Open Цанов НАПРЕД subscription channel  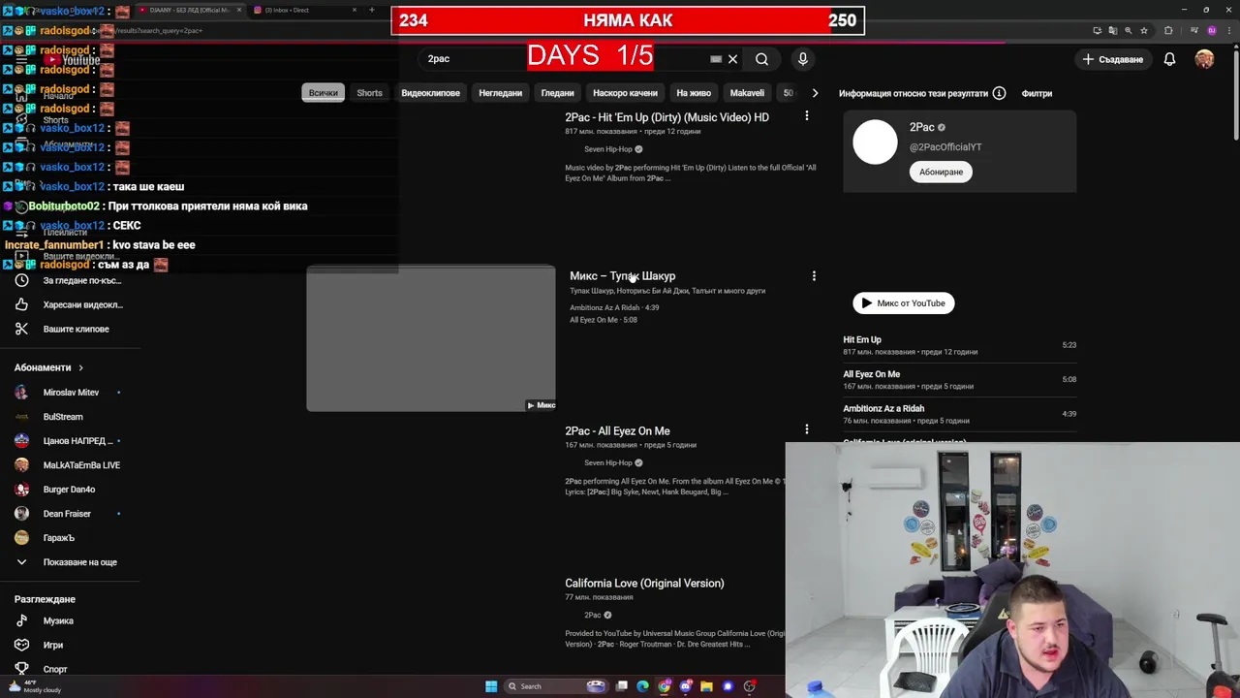click(x=70, y=441)
